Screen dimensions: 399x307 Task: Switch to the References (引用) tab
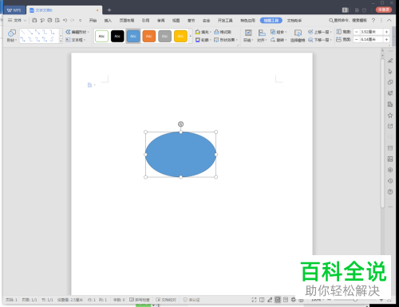pyautogui.click(x=145, y=21)
